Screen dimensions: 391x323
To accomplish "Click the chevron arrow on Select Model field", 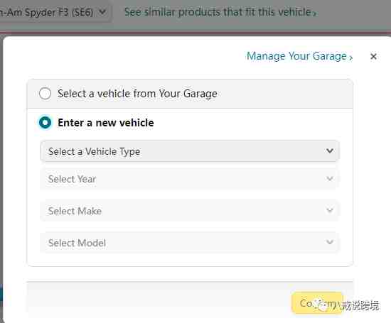I will point(330,242).
